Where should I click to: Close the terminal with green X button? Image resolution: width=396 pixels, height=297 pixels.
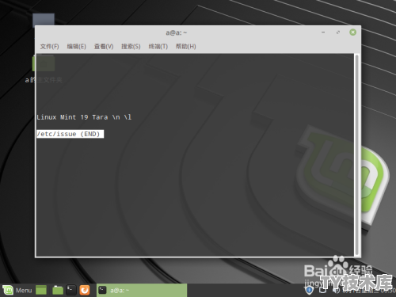pos(352,32)
